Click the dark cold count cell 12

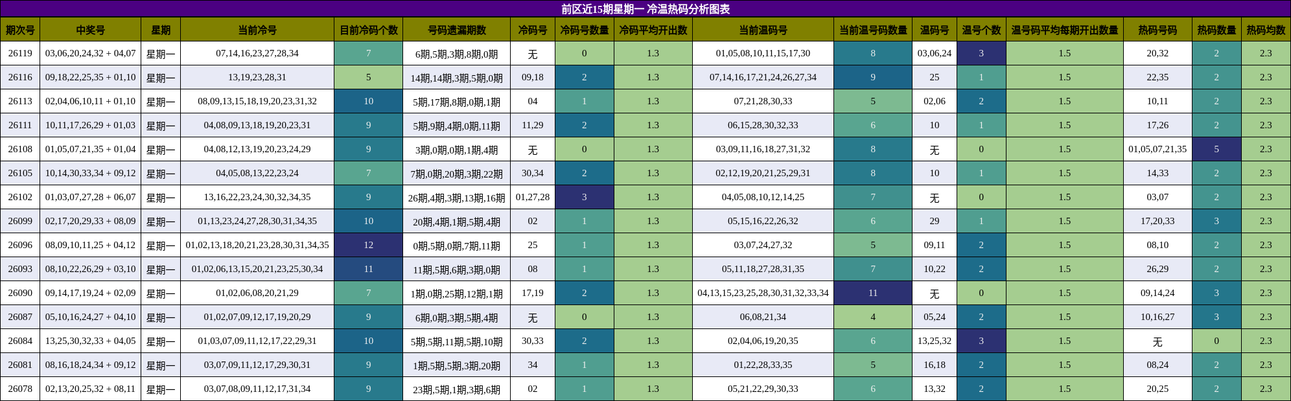[x=368, y=245]
